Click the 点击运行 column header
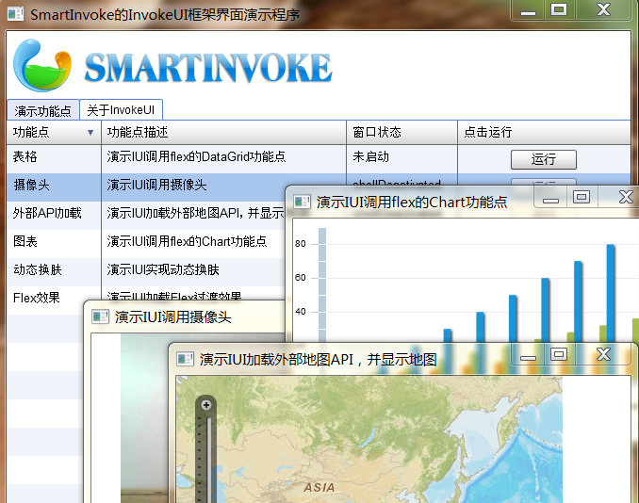Viewport: 639px width, 503px height. 544,133
